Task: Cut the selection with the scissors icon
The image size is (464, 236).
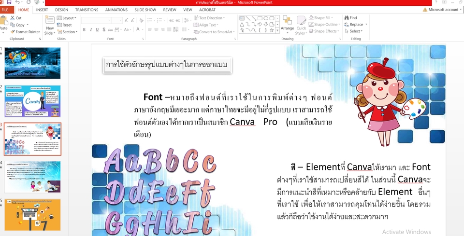Action: (x=16, y=18)
